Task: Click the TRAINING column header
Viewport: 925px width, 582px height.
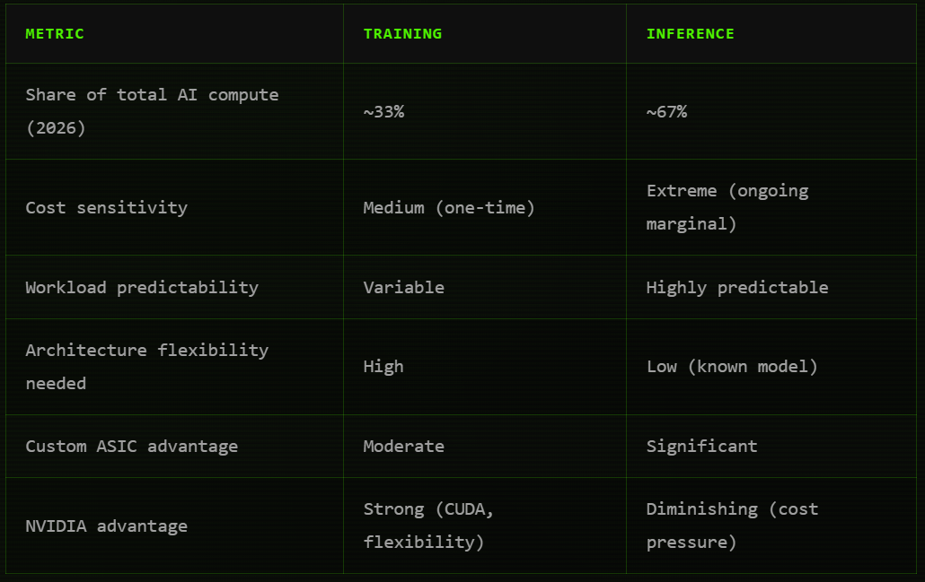Action: [402, 34]
